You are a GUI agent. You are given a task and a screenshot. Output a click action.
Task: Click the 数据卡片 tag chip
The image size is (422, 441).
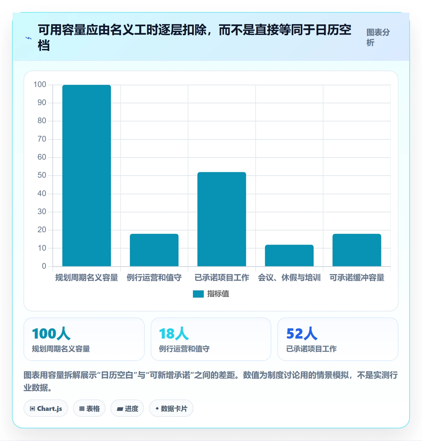tap(171, 408)
